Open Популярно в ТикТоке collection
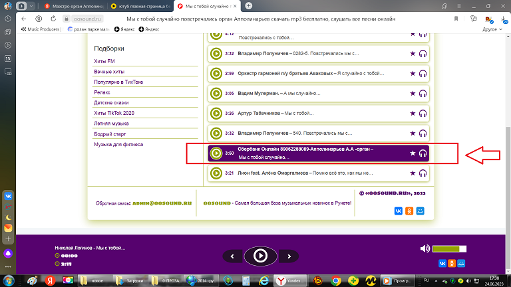The width and height of the screenshot is (511, 287). [118, 82]
